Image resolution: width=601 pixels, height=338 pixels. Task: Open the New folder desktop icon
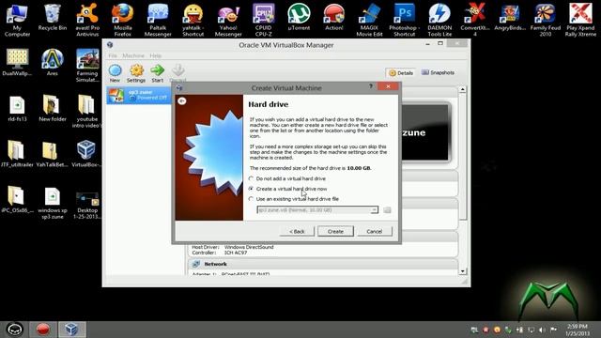[x=53, y=109]
